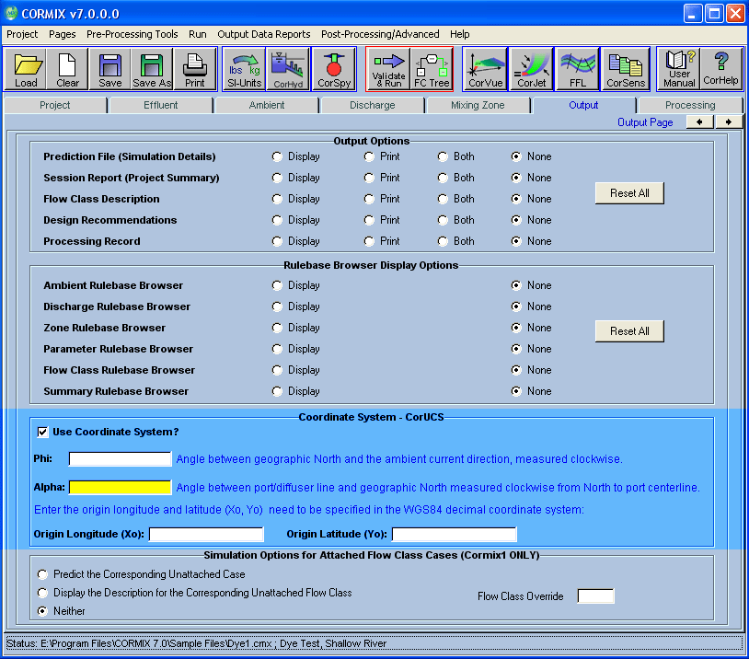Select Predict the Corresponding Unattached Case

click(x=43, y=574)
